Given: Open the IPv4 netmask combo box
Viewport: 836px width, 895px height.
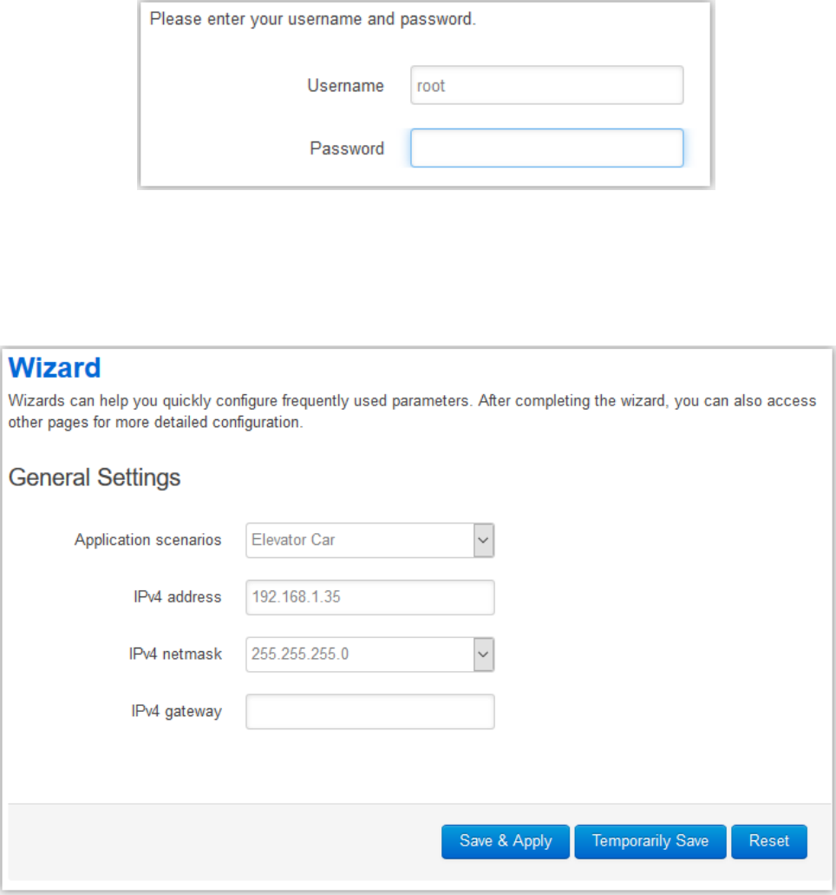Looking at the screenshot, I should click(369, 655).
